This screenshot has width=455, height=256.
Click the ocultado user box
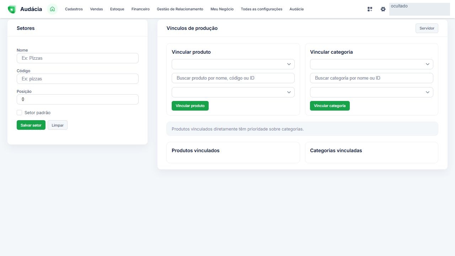tap(419, 9)
